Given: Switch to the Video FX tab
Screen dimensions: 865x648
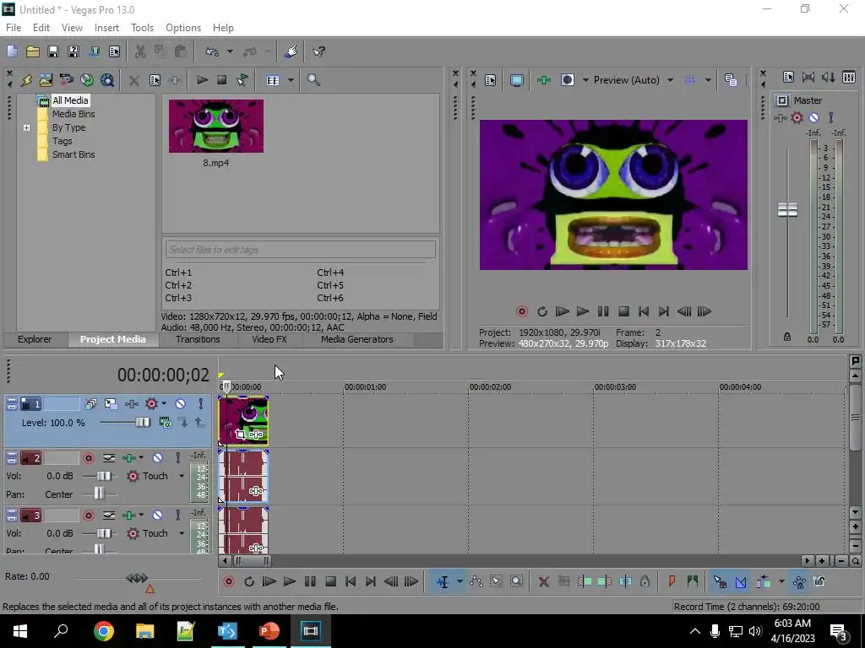Looking at the screenshot, I should click(x=269, y=339).
